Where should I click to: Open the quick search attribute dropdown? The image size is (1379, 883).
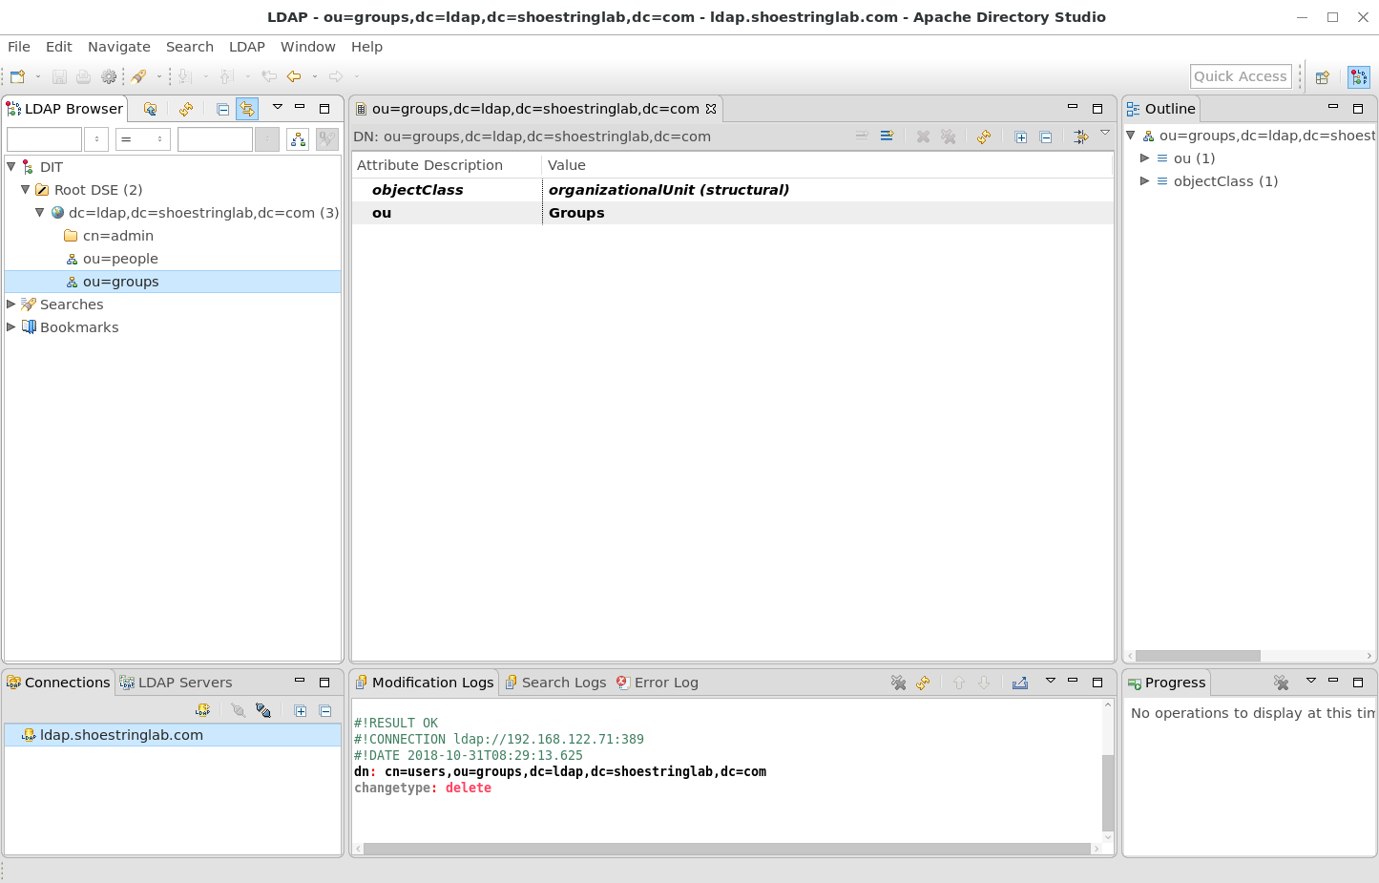(x=96, y=139)
